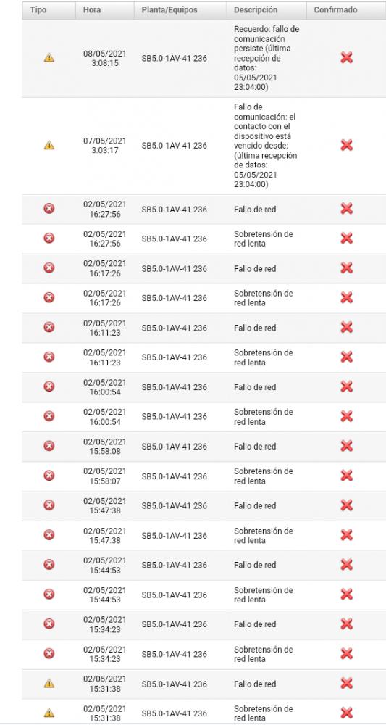Click error icon for 15:44:53 Fallo de red

[49, 565]
